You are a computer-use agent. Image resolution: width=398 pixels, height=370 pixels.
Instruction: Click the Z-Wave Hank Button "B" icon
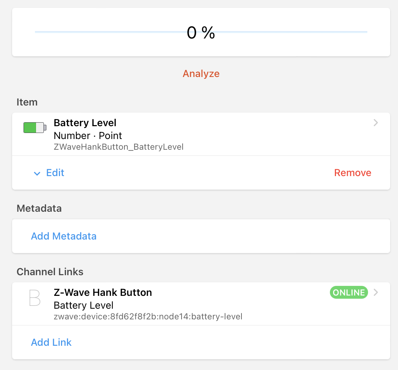pyautogui.click(x=35, y=298)
